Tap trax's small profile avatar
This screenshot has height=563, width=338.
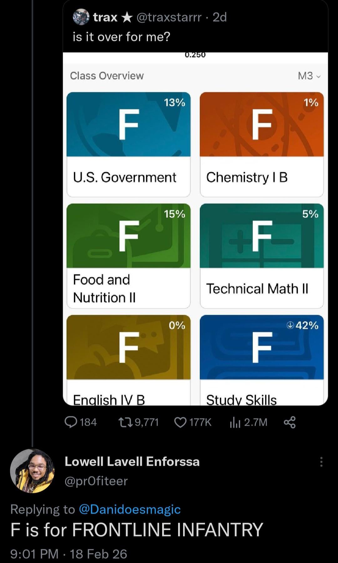(x=81, y=17)
